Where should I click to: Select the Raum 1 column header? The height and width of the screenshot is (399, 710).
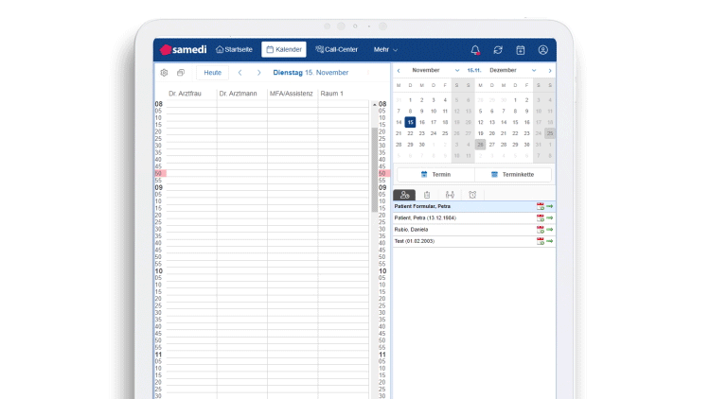[332, 94]
